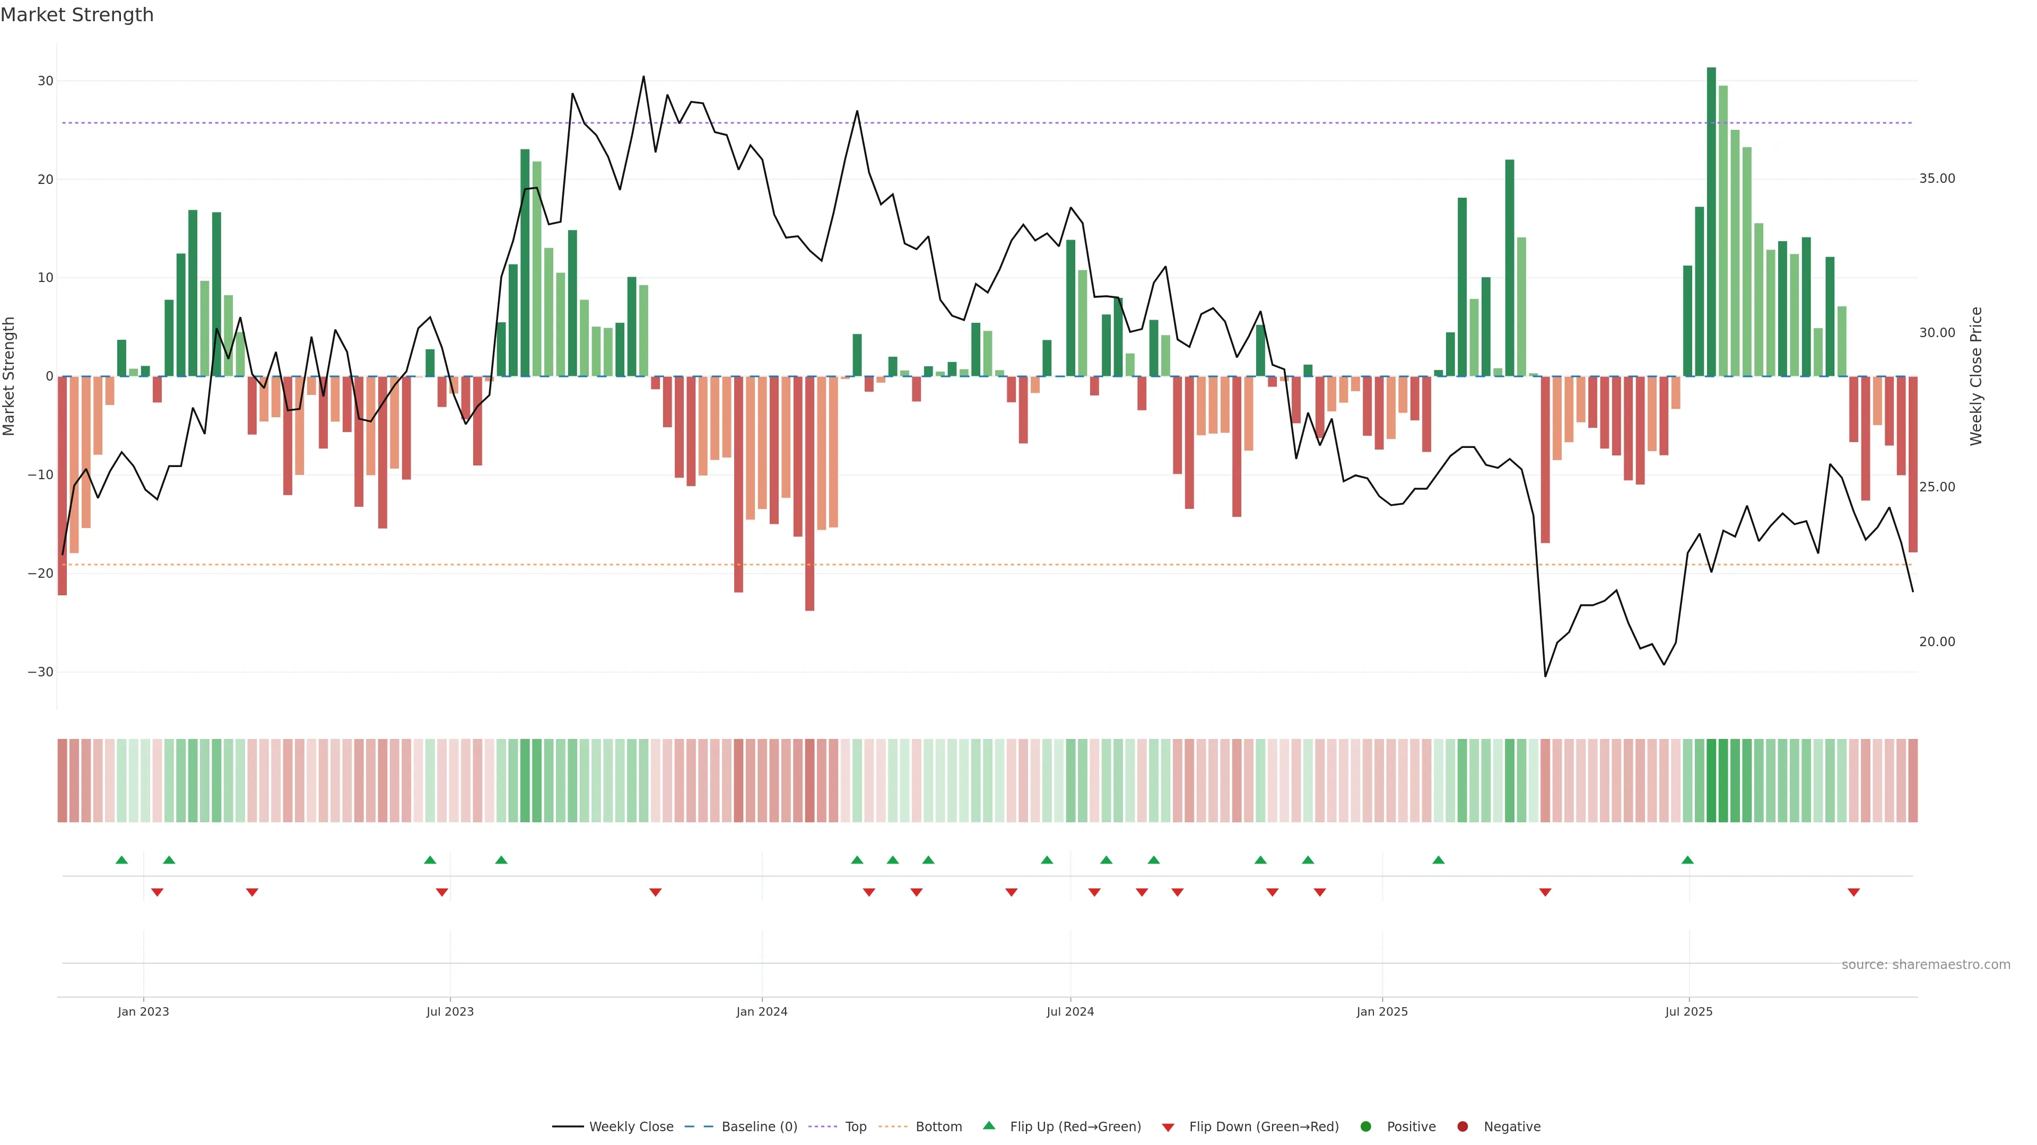Click the Jul 2025 x-axis label

pos(1688,1011)
